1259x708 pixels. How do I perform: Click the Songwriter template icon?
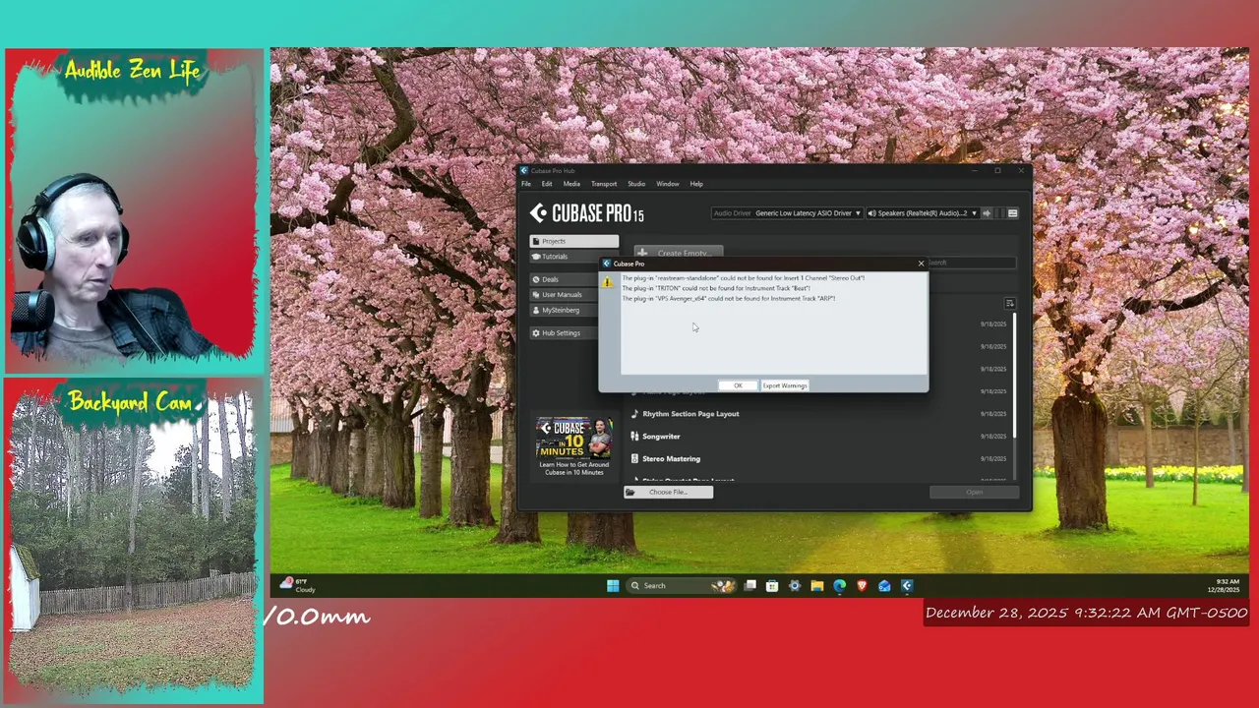634,437
